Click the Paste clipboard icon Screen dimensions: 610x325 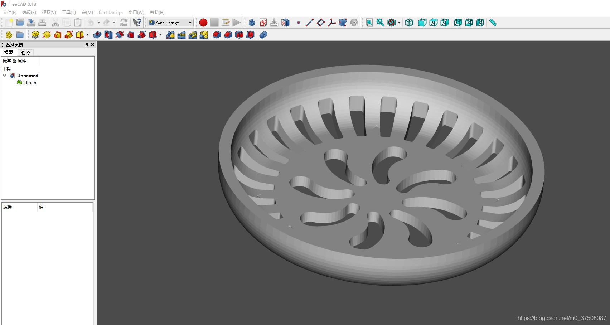pyautogui.click(x=78, y=23)
